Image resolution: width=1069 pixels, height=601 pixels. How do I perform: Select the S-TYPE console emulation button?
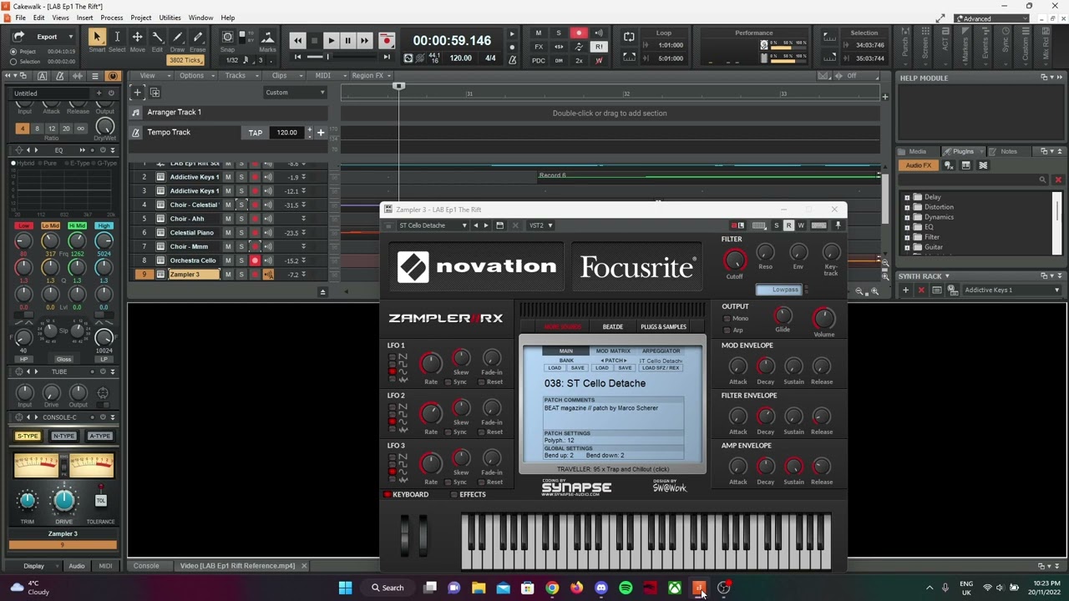pos(28,436)
